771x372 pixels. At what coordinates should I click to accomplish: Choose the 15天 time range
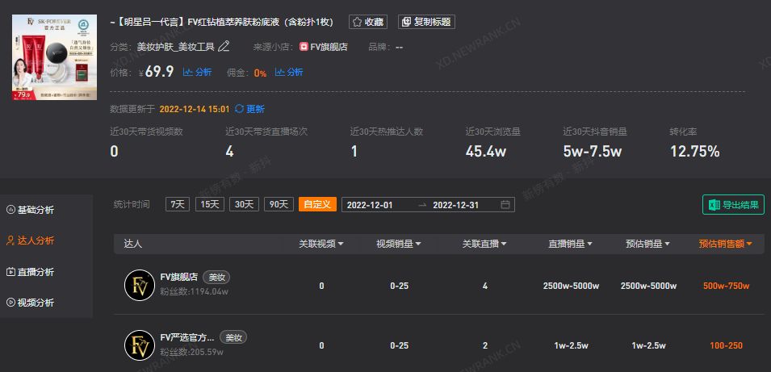click(210, 204)
